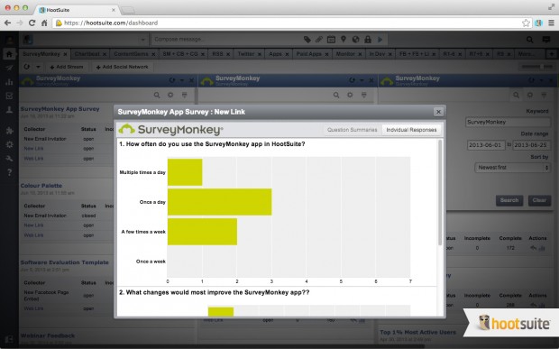Click the browser back arrow
Image resolution: width=559 pixels, height=349 pixels.
click(x=7, y=23)
